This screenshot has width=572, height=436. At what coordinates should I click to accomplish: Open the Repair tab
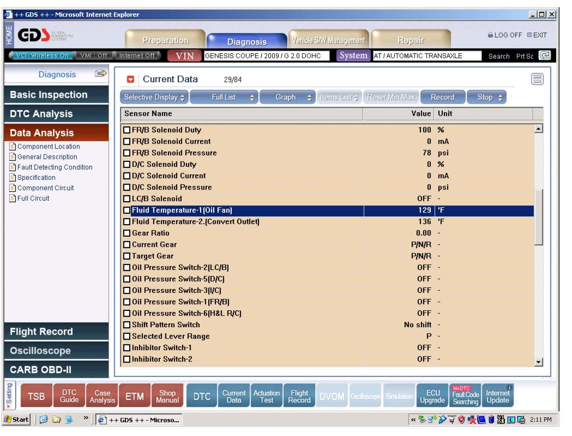pyautogui.click(x=410, y=40)
